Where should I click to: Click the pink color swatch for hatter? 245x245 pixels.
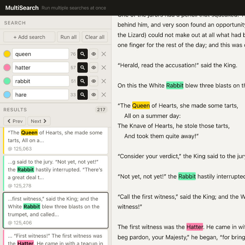[7, 68]
